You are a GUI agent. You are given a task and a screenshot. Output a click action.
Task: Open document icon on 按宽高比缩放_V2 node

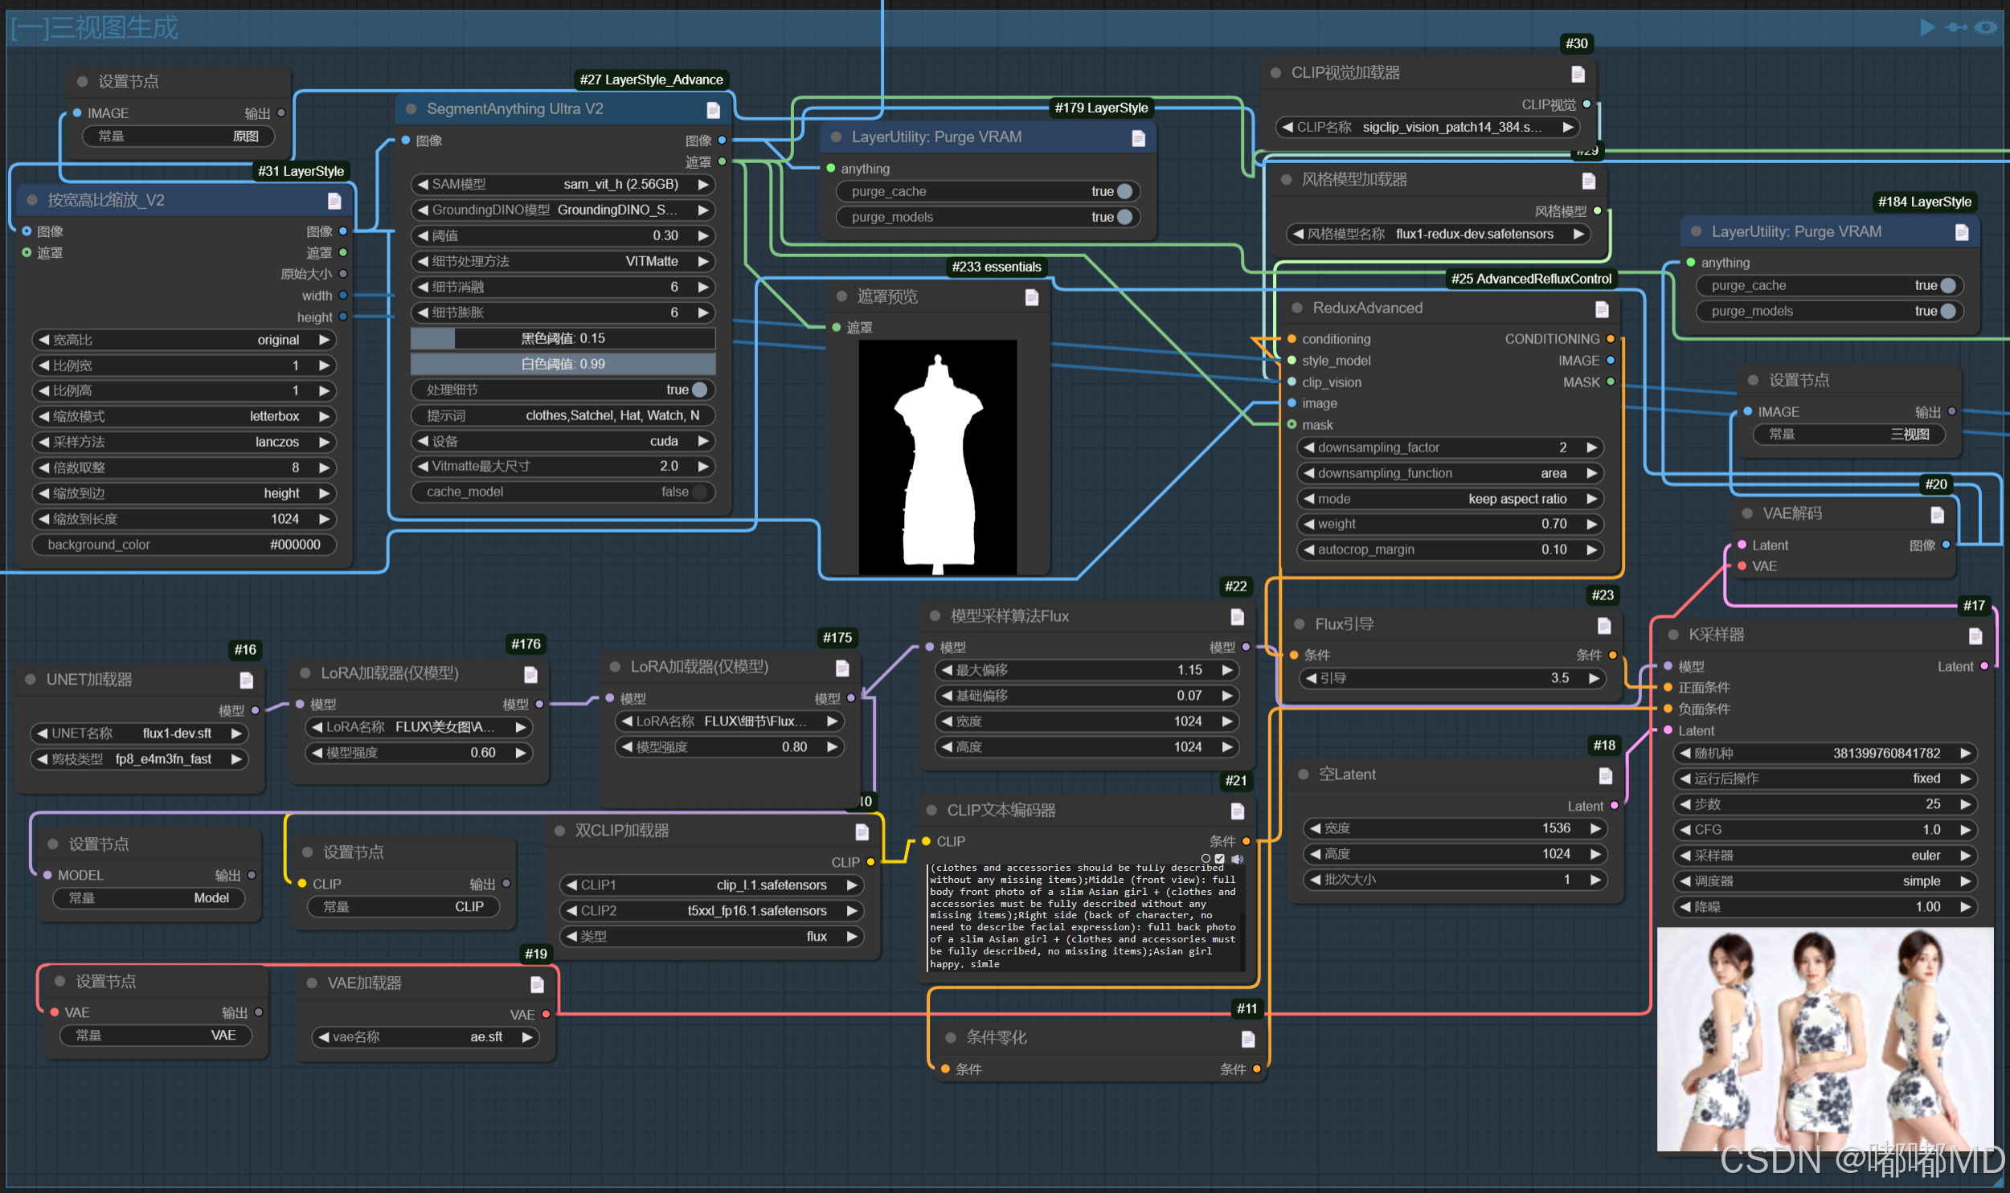[334, 200]
